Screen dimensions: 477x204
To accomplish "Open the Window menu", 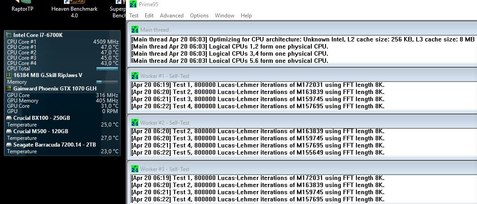I will point(225,16).
